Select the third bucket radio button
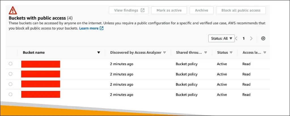The height and width of the screenshot is (116, 290). [x=10, y=84]
